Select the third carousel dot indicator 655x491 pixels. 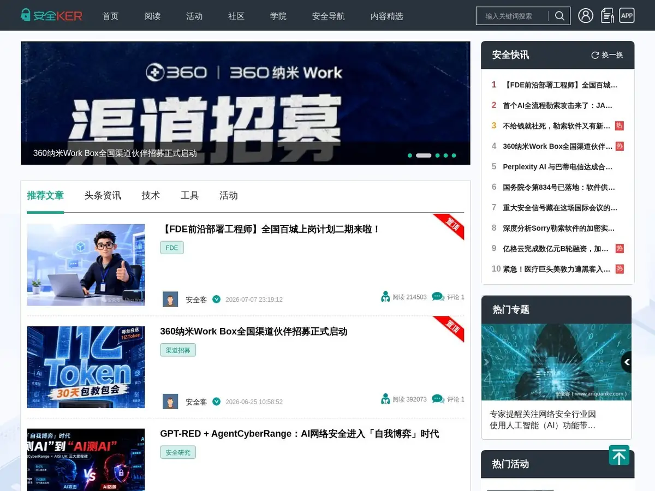437,155
